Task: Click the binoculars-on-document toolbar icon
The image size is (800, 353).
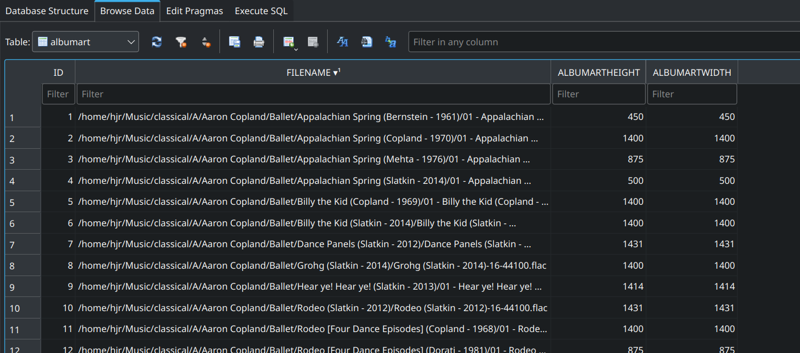Action: coord(366,41)
